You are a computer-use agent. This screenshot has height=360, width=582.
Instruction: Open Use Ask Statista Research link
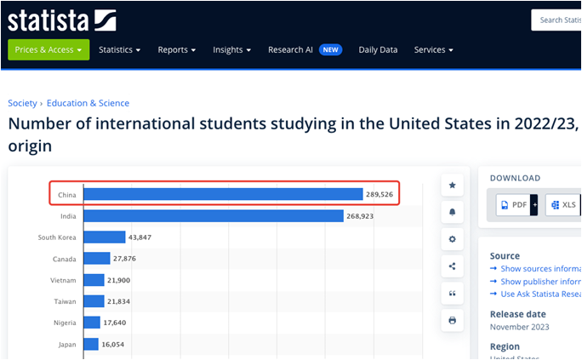tap(540, 294)
